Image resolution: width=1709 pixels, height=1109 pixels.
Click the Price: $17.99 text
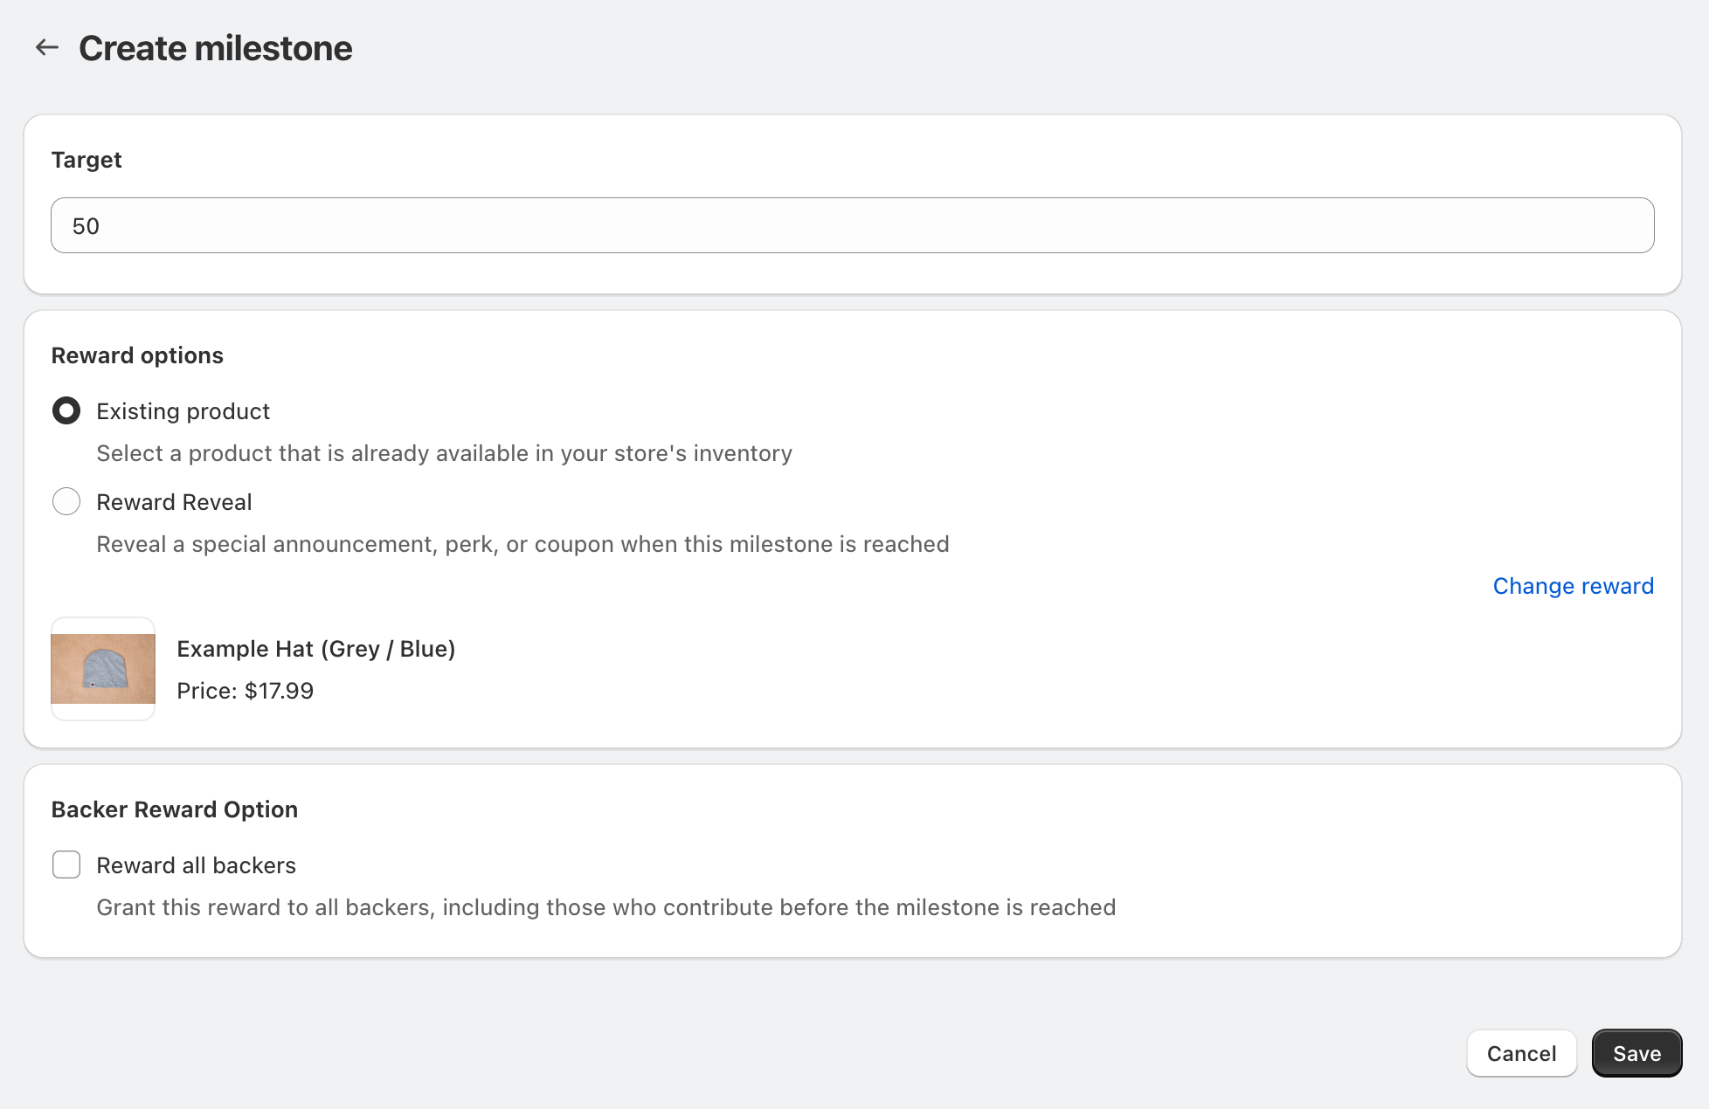click(245, 691)
